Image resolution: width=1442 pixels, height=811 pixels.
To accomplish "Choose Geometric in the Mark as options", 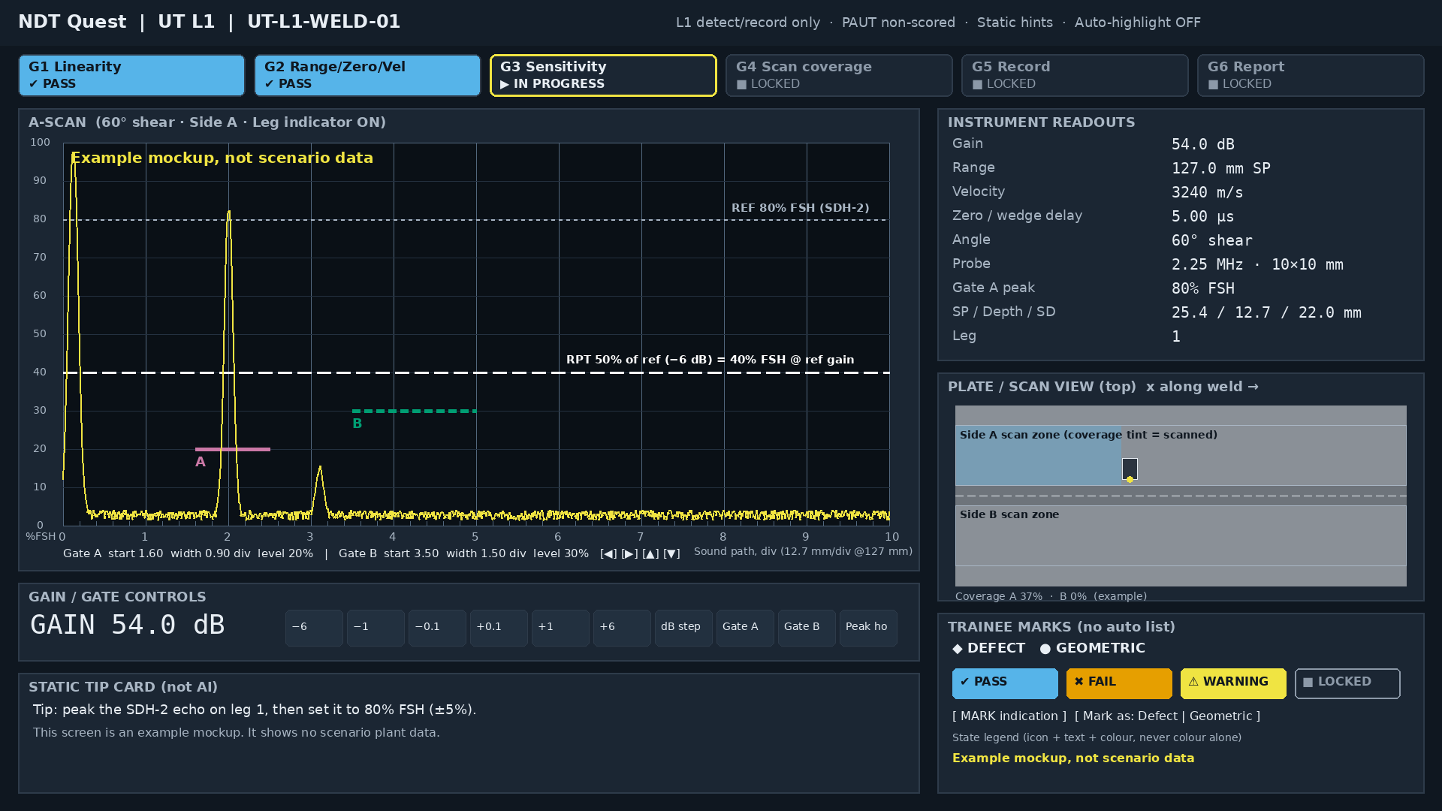I will coord(1220,716).
